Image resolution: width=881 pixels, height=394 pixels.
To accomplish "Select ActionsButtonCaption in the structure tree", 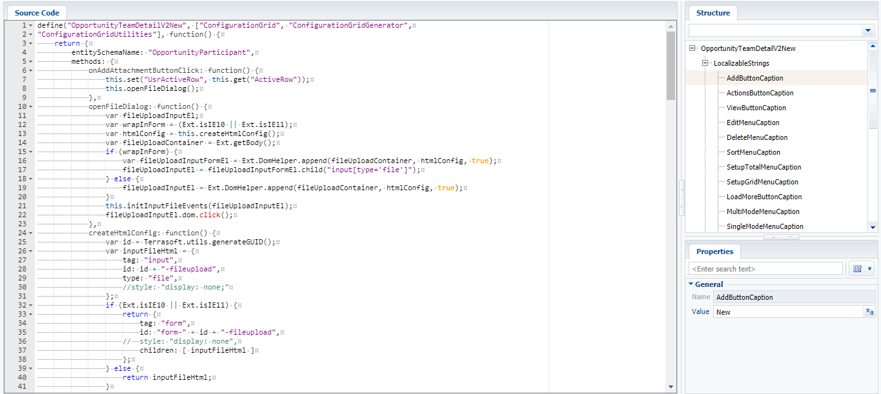I will 760,93.
